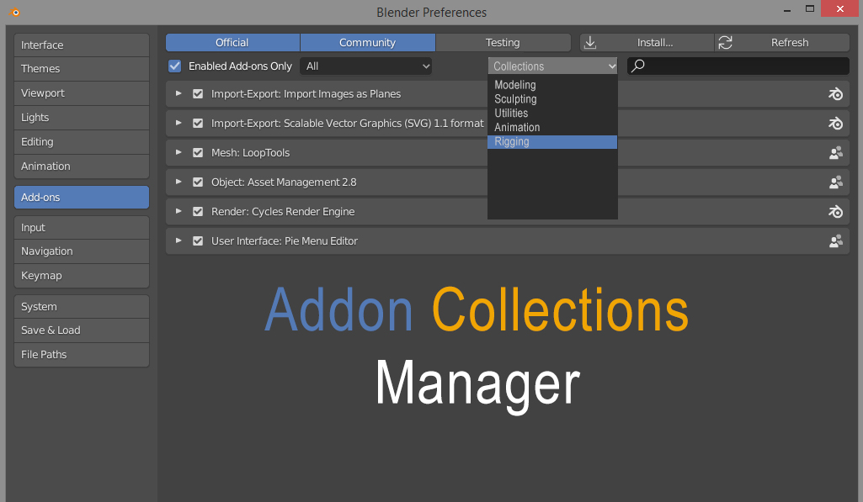The height and width of the screenshot is (502, 863).
Task: Click the community icon on LoopTools row
Action: (835, 153)
